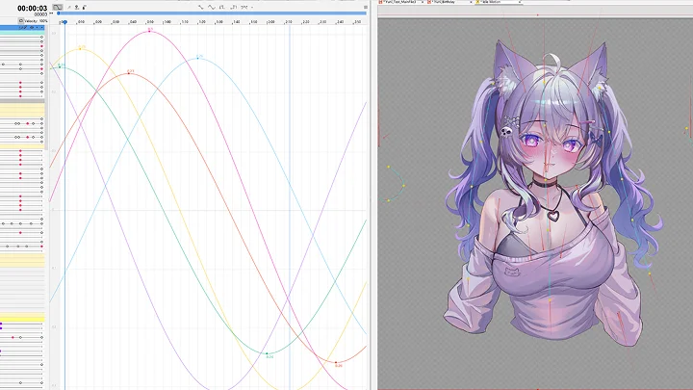Select the pink curve peak keyframe point
This screenshot has height=390, width=693.
pos(150,32)
